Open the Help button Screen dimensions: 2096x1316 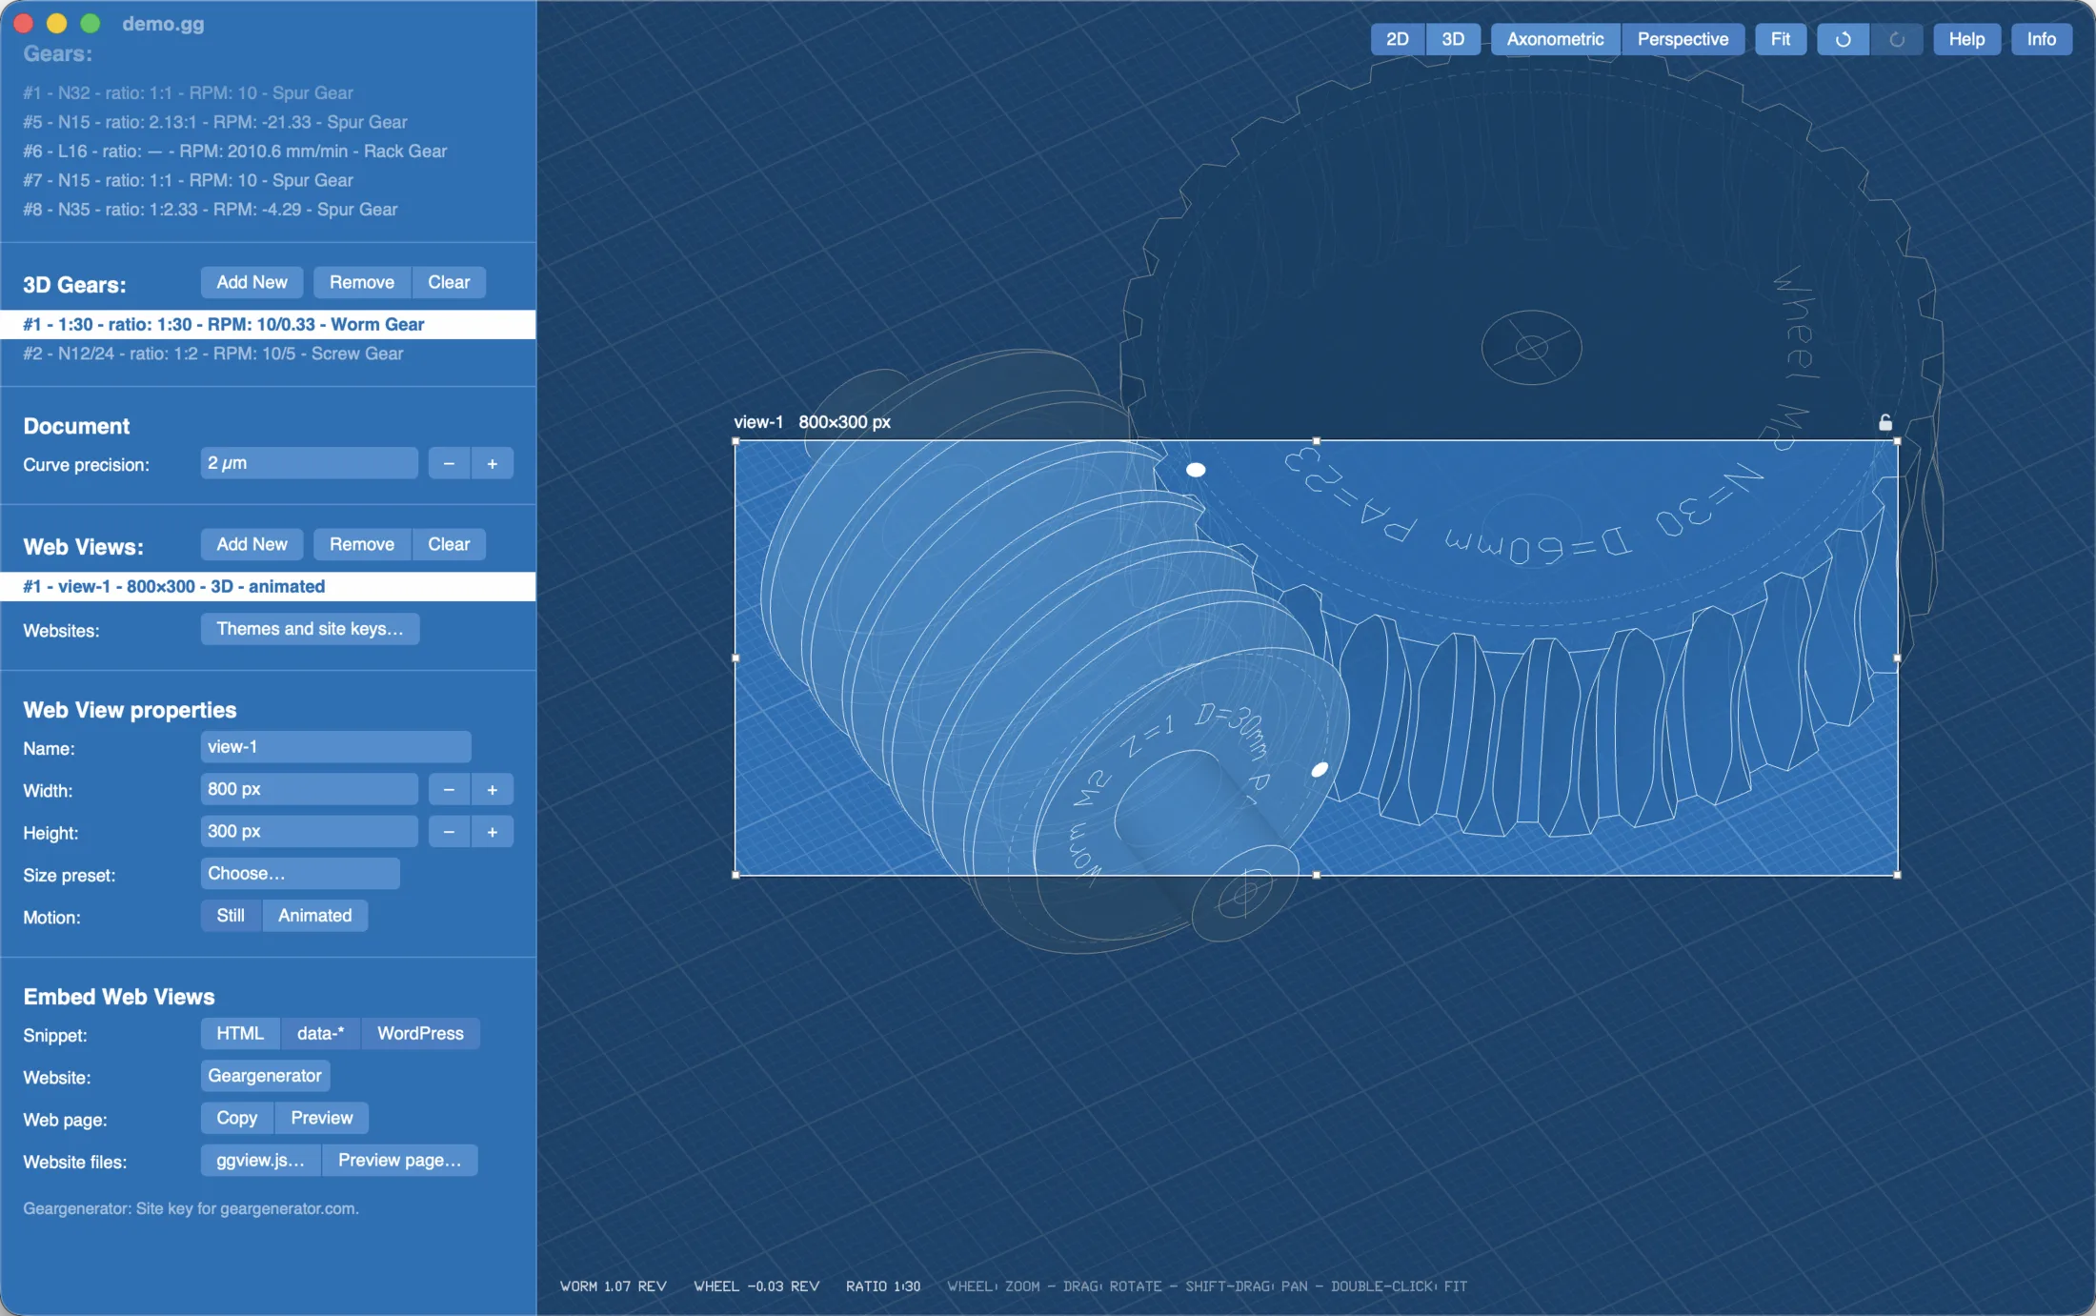(1966, 39)
